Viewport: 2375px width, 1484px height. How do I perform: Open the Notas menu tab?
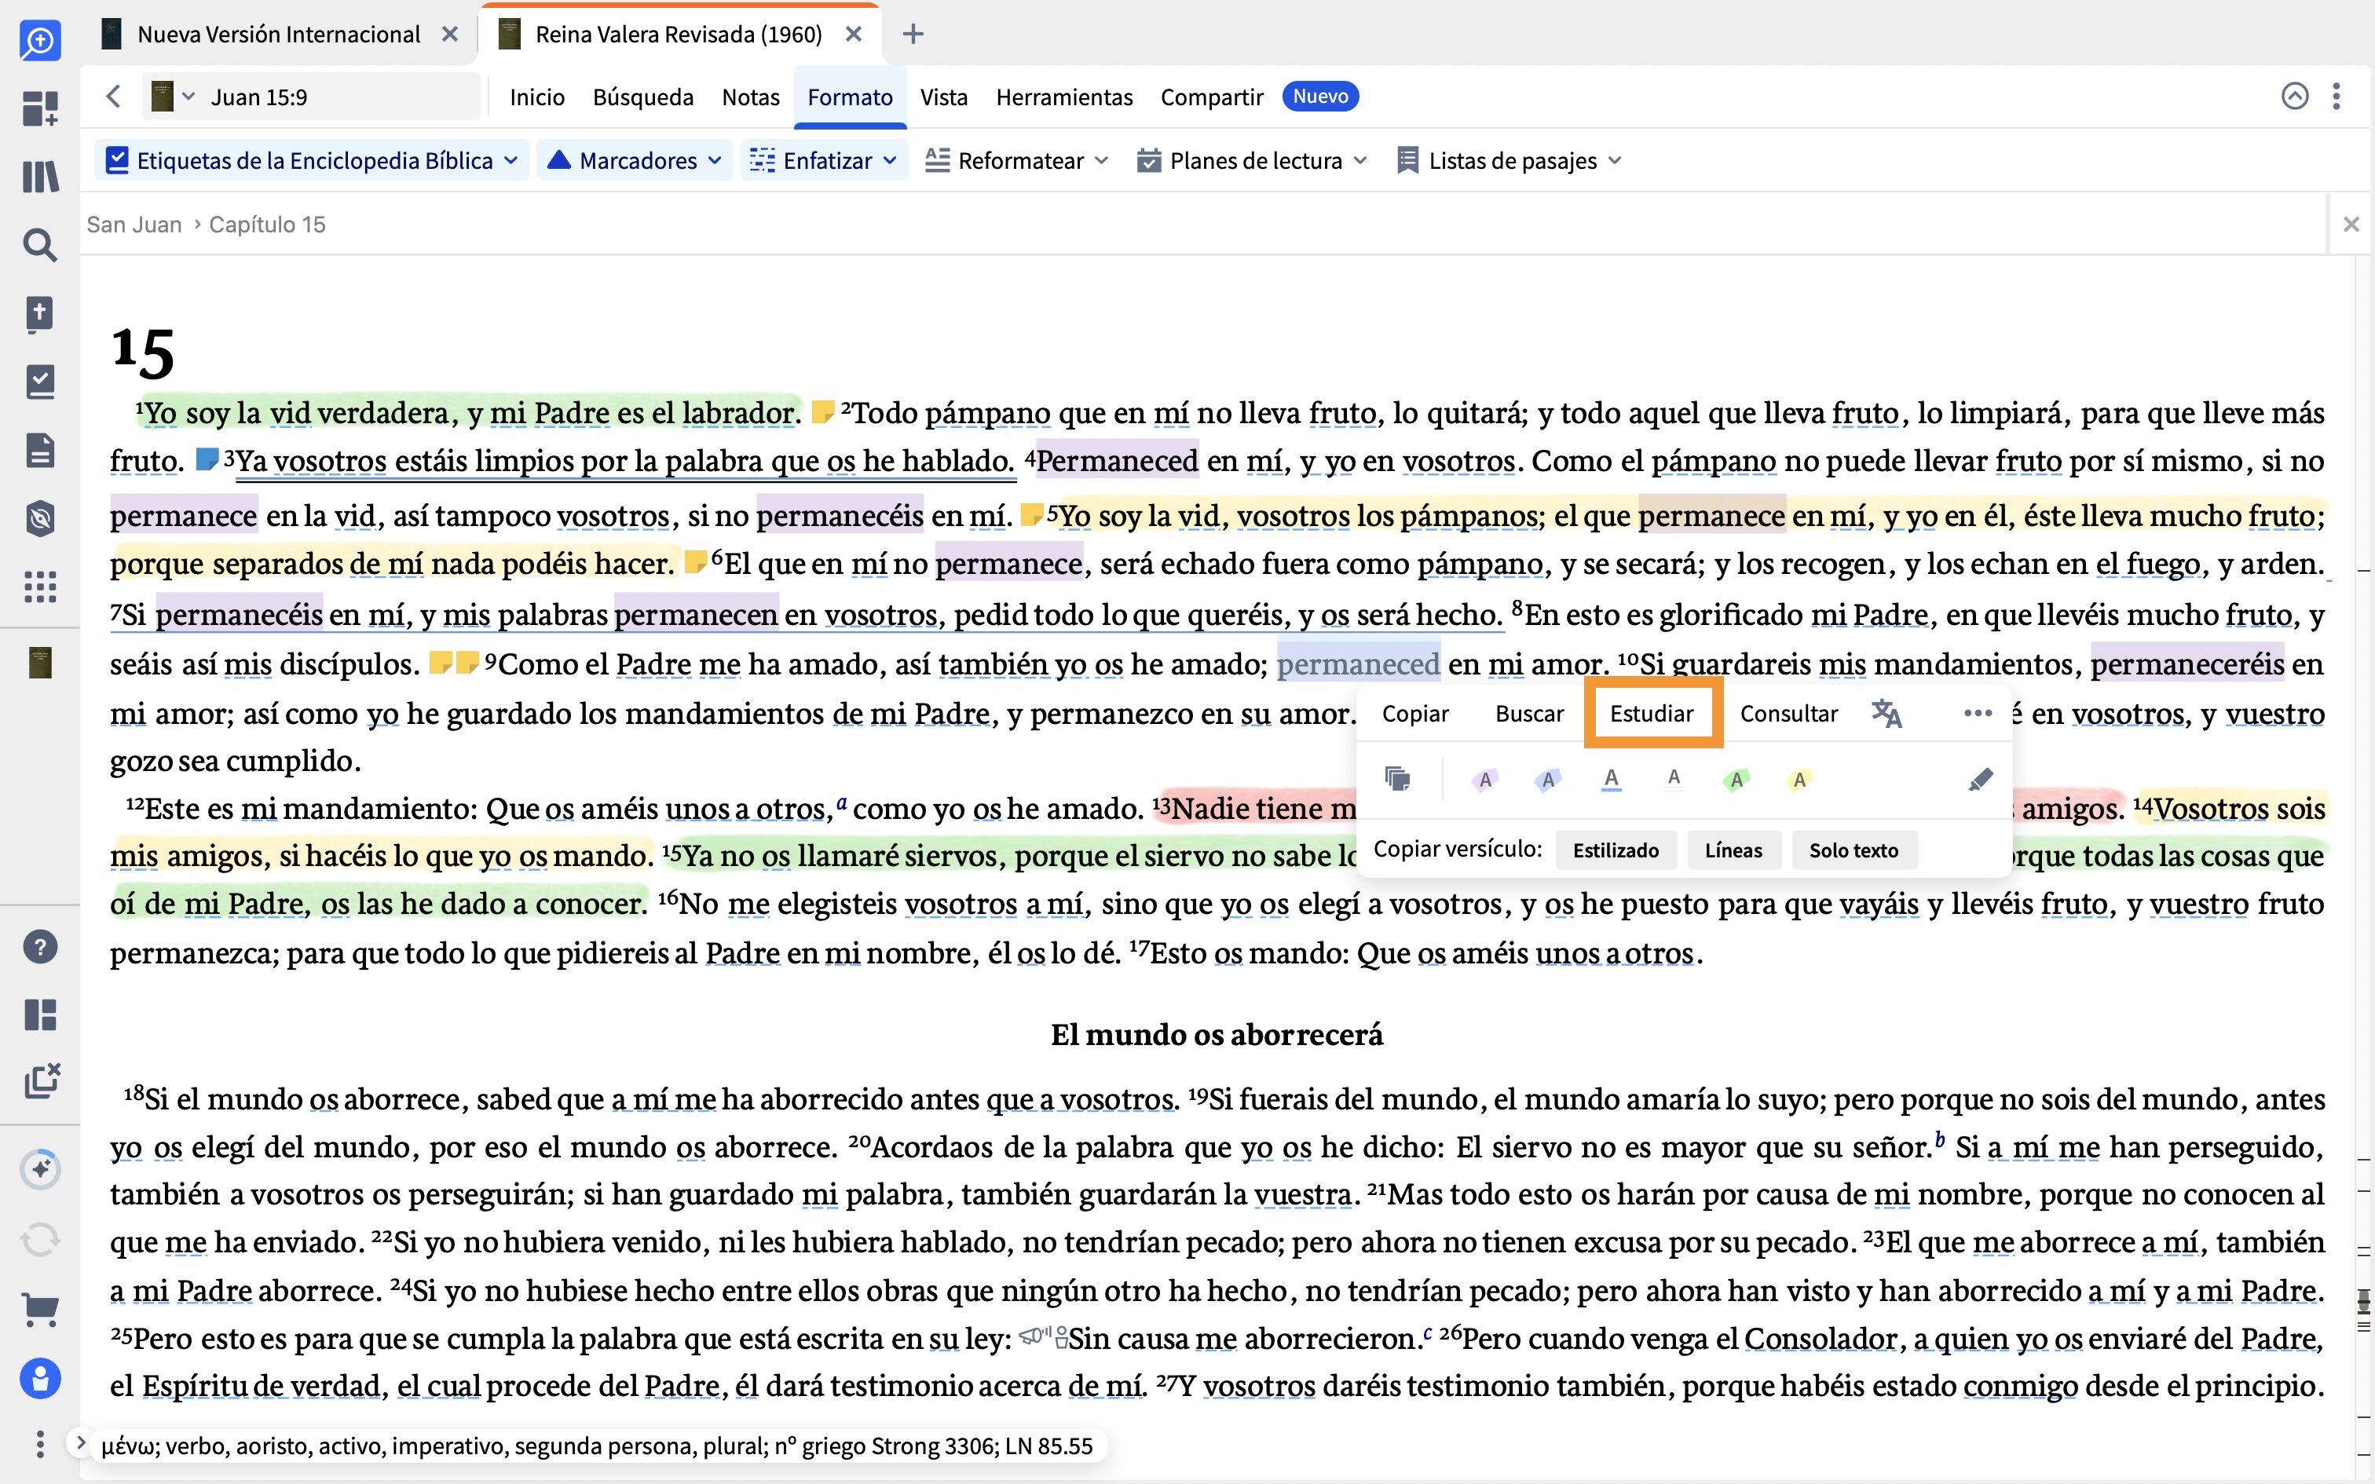750,96
